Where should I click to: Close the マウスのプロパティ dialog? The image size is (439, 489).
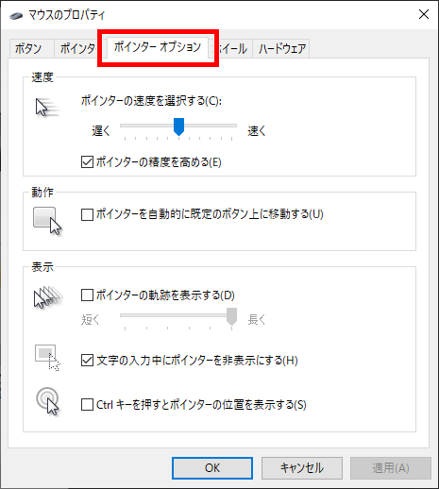pyautogui.click(x=424, y=14)
